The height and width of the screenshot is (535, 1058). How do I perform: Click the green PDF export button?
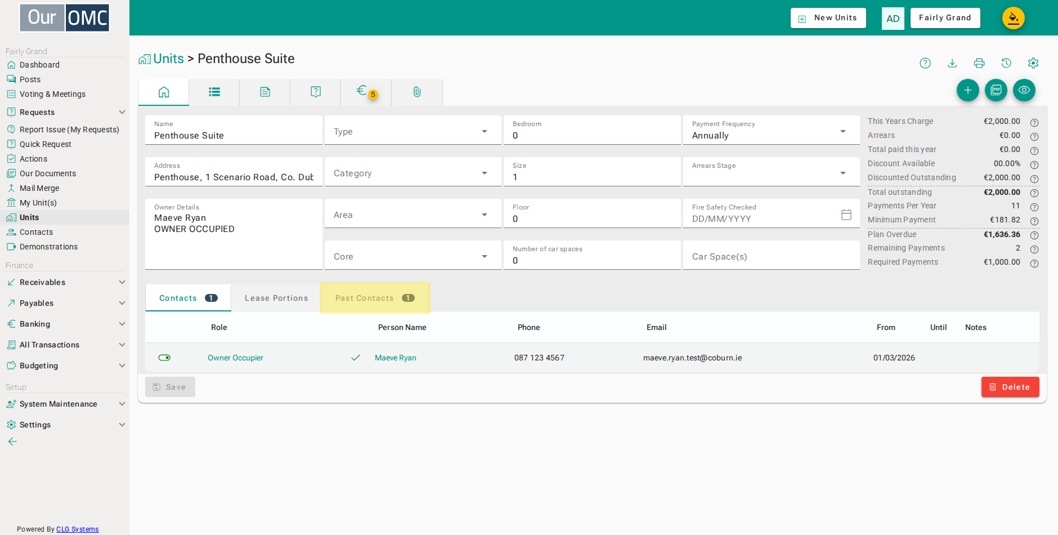[x=996, y=90]
